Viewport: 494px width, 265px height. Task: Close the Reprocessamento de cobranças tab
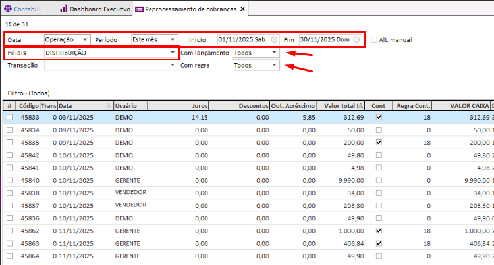tap(243, 9)
